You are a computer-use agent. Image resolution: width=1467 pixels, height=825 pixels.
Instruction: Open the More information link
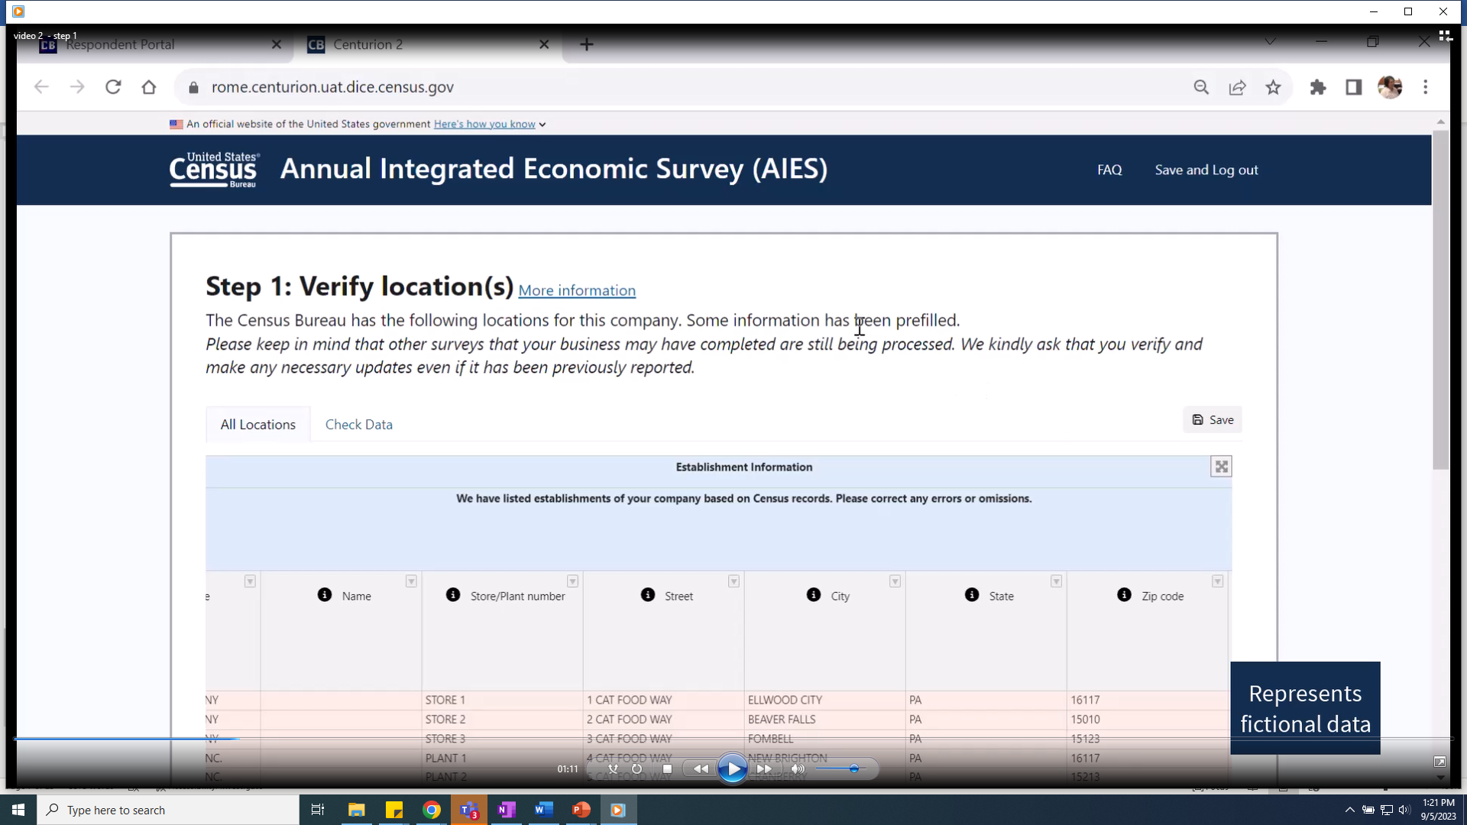pyautogui.click(x=577, y=291)
